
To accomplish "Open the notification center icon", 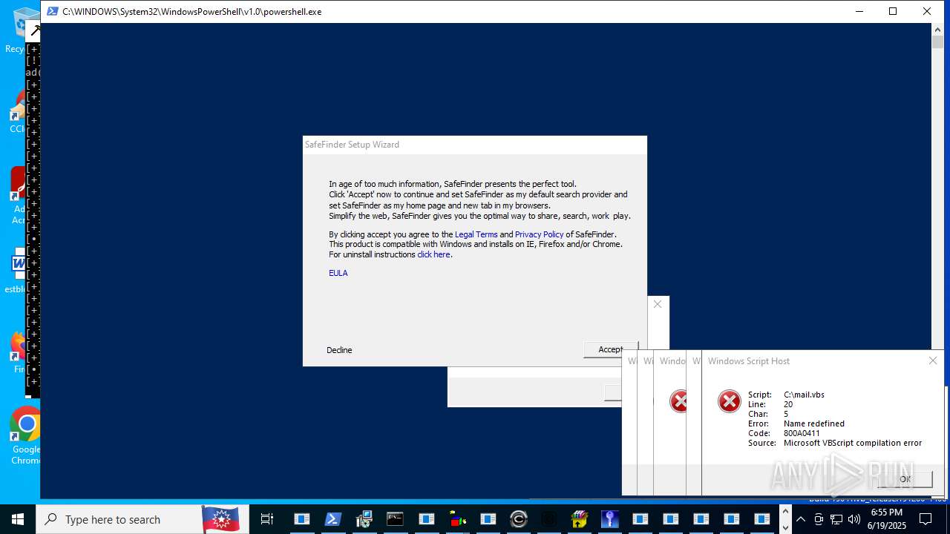I will click(926, 519).
